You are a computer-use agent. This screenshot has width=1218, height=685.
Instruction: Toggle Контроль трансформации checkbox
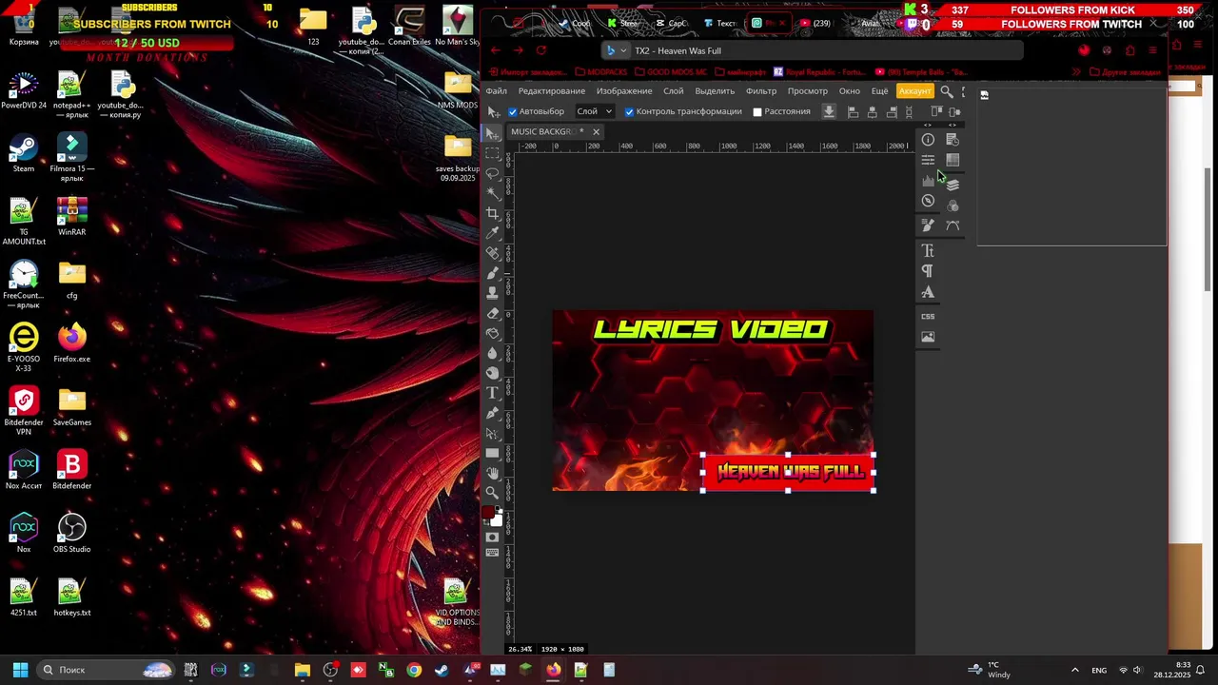[x=629, y=112]
